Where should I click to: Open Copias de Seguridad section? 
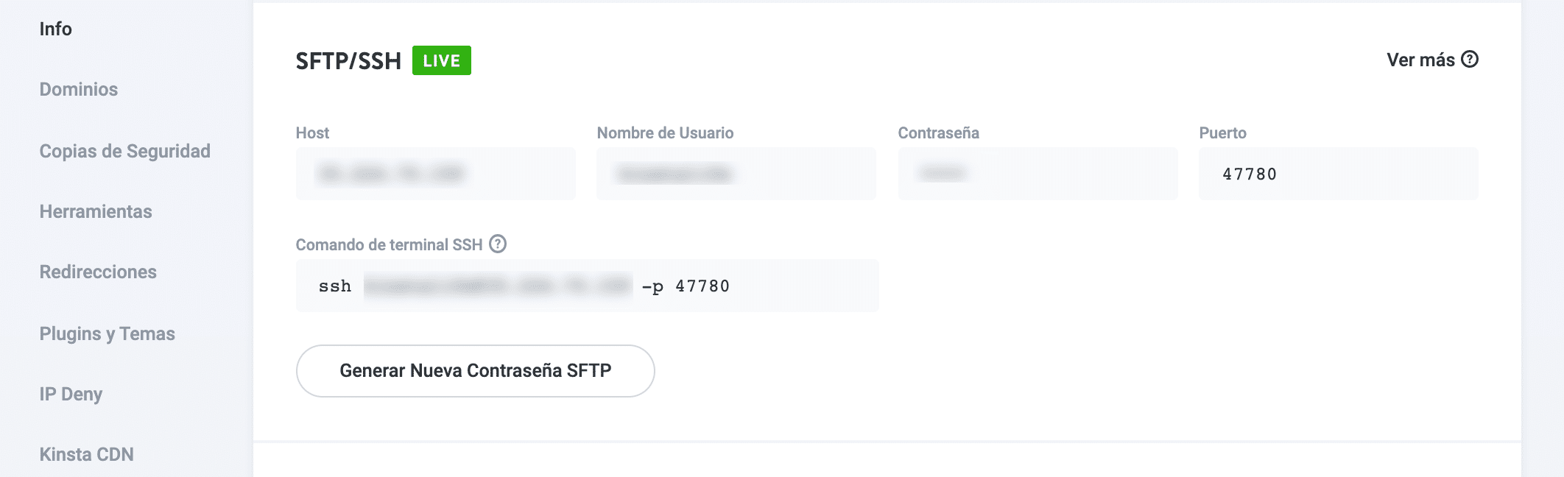(125, 151)
